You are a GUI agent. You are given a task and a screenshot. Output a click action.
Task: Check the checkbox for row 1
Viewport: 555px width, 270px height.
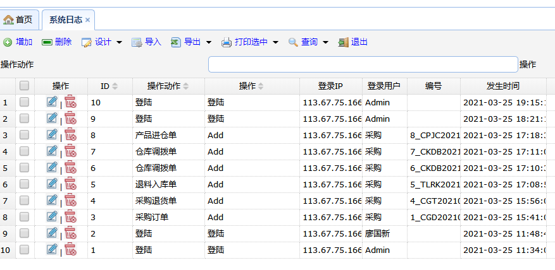pos(24,102)
